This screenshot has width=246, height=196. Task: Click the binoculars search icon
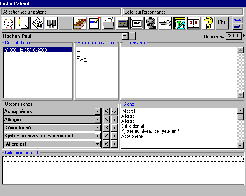(x=51, y=23)
